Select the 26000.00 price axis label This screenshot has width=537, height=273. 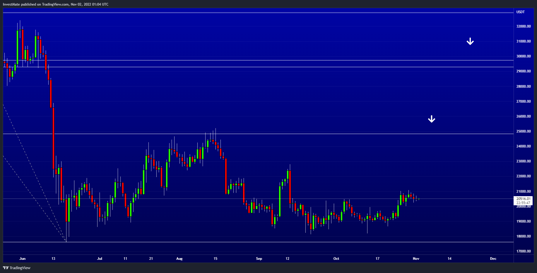[x=524, y=116]
